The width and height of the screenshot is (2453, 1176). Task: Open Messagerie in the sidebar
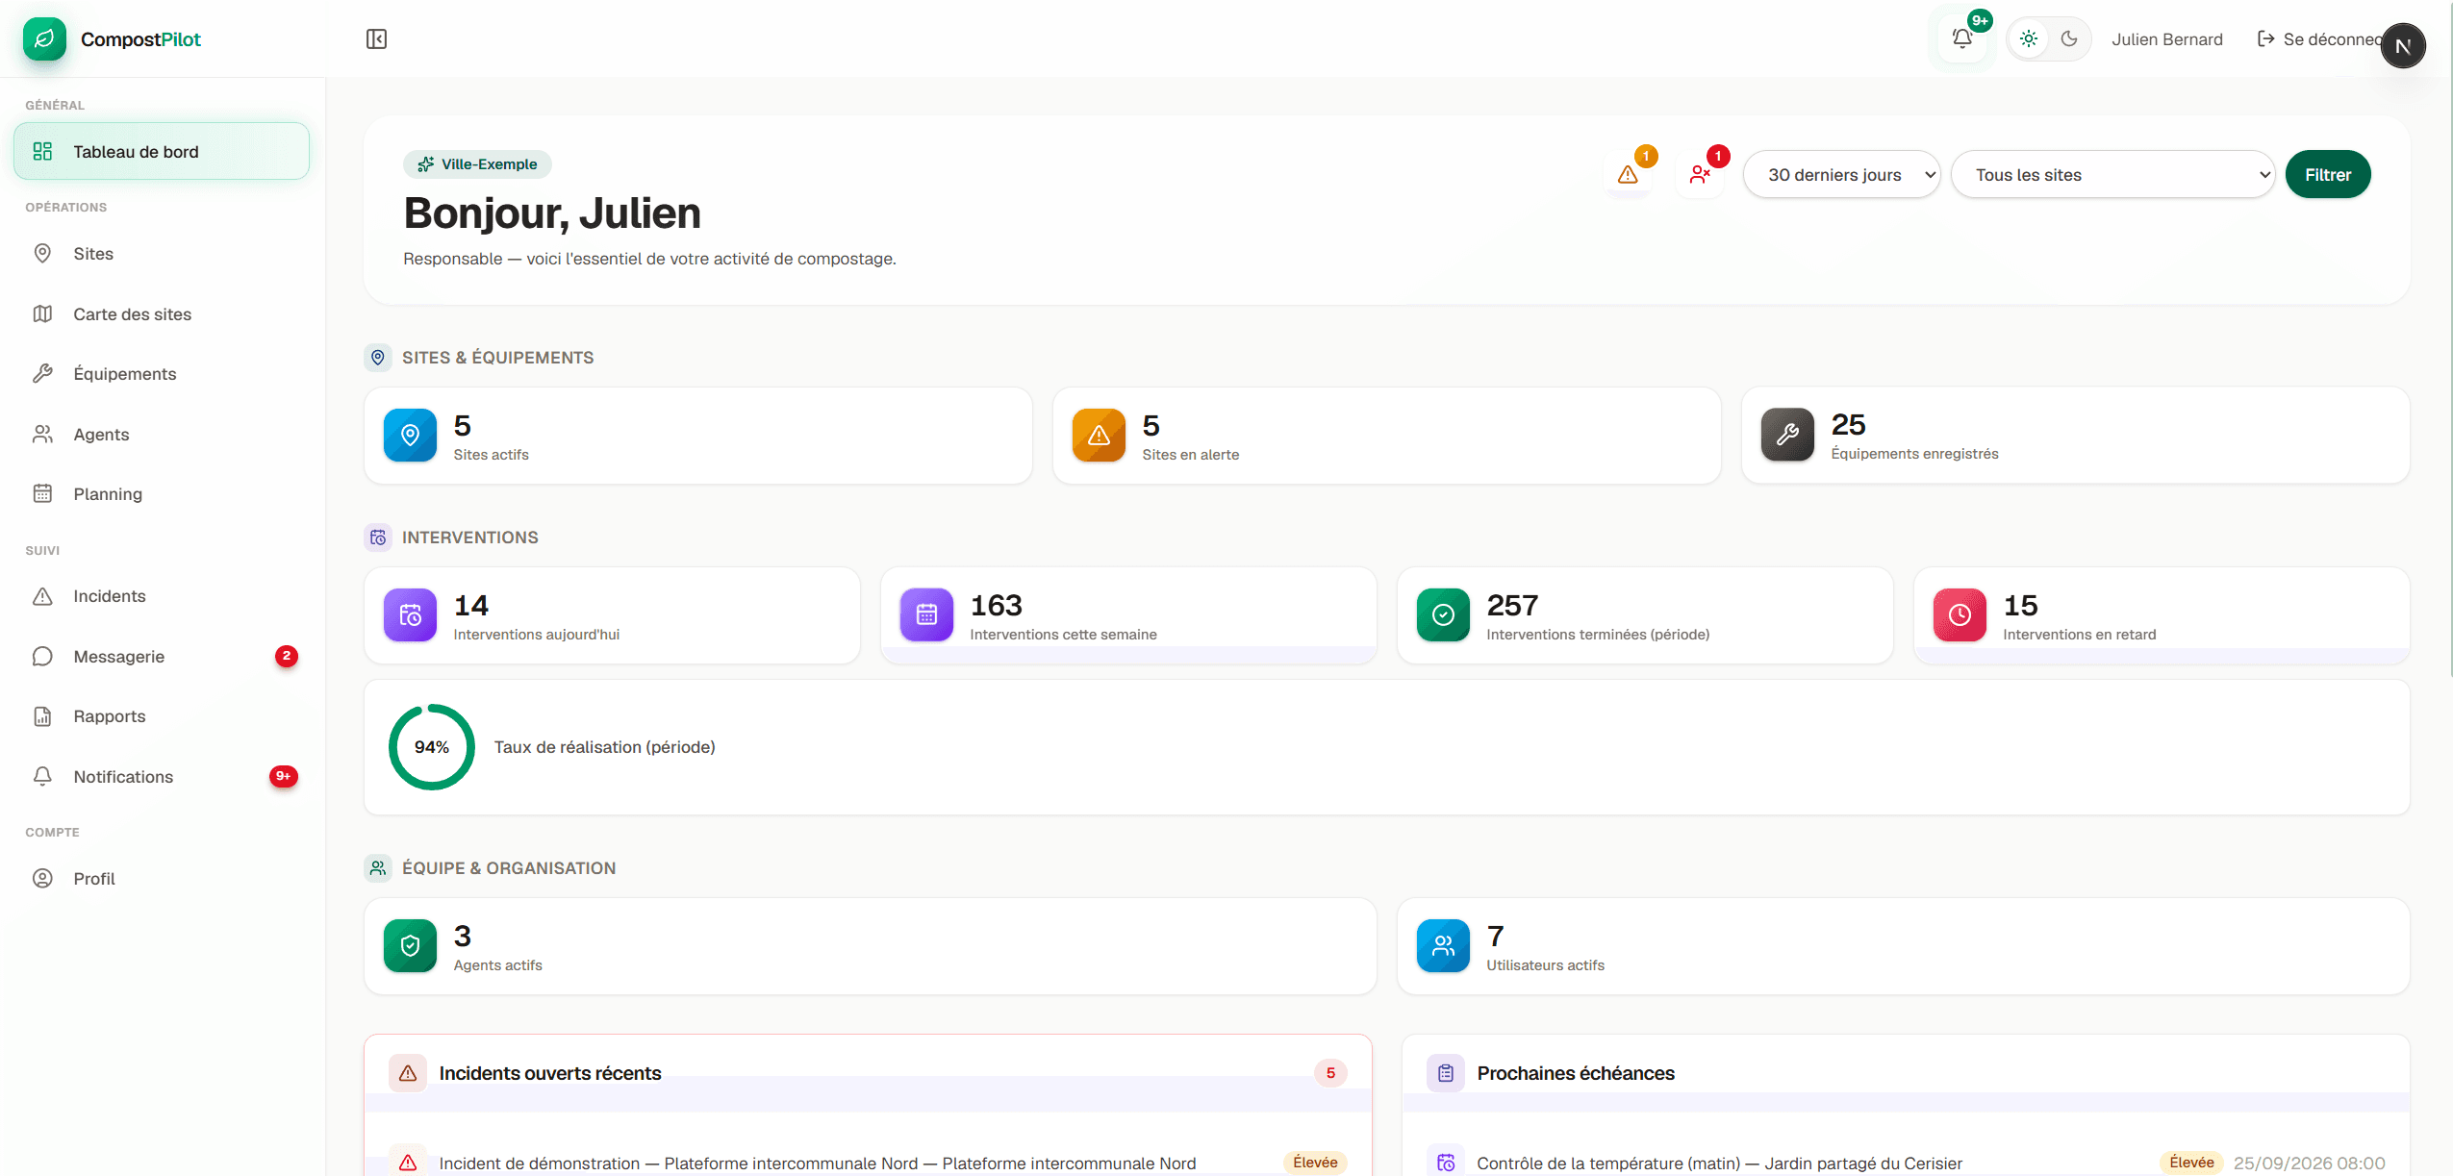point(162,657)
